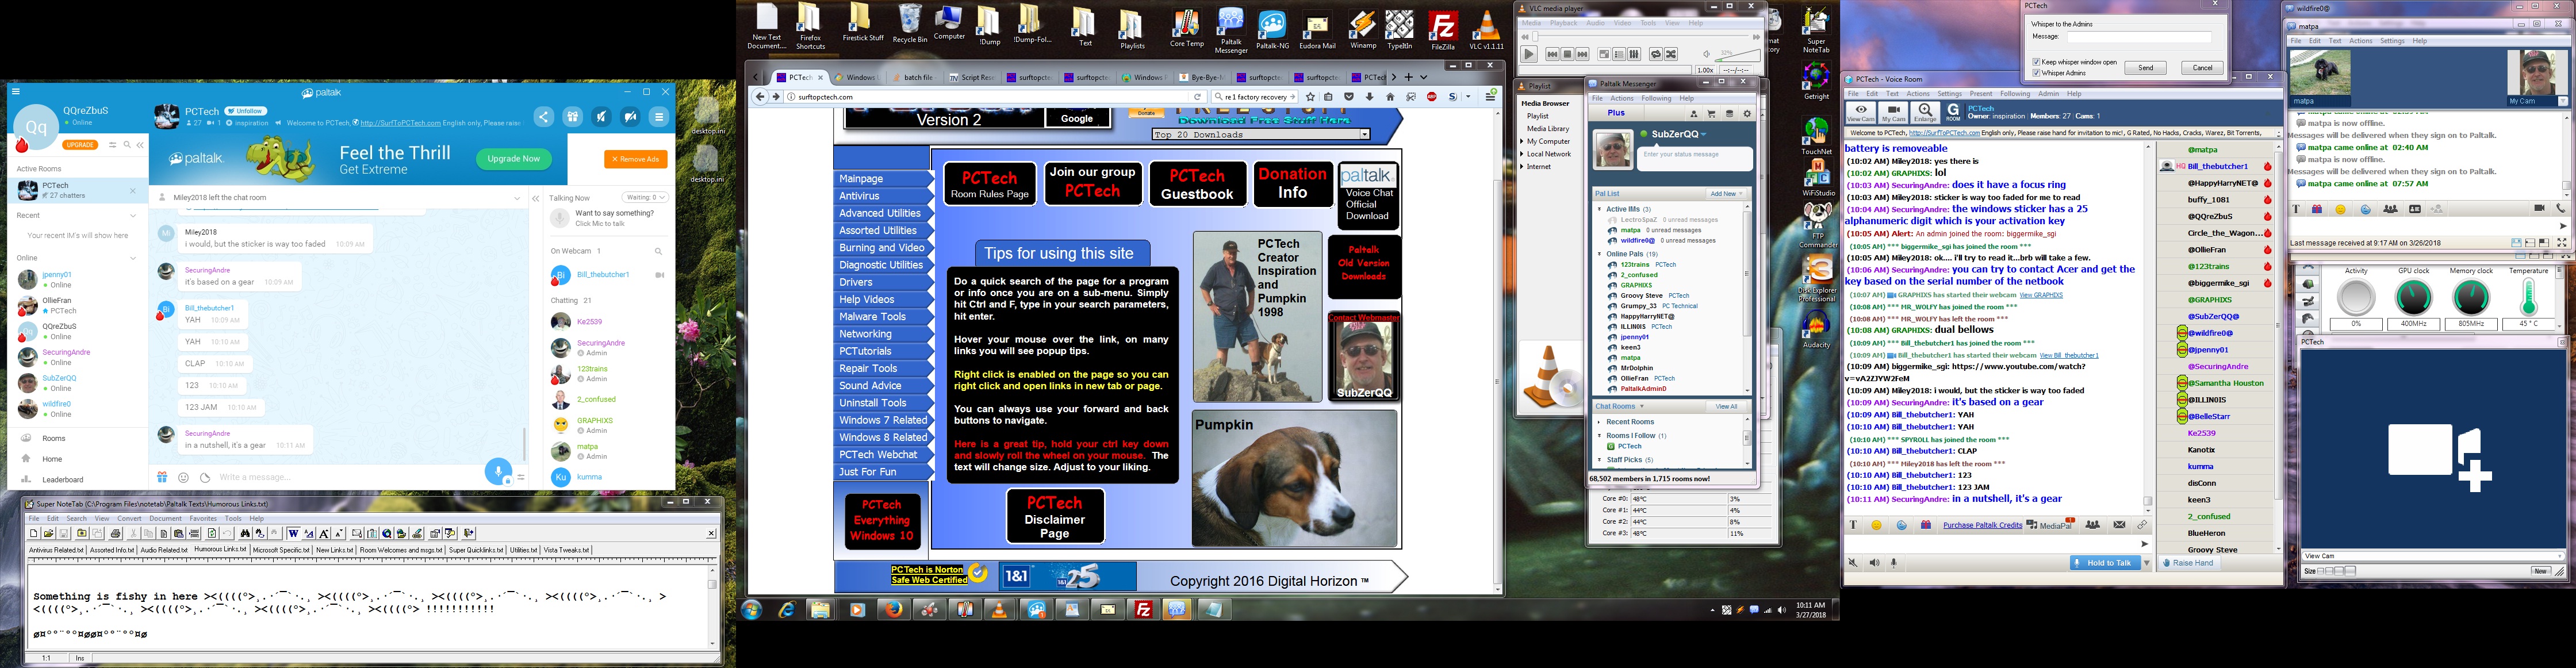Click muted speaker icon in Voice Room bottom bar
Viewport: 2576px width, 668px height.
click(x=1853, y=563)
